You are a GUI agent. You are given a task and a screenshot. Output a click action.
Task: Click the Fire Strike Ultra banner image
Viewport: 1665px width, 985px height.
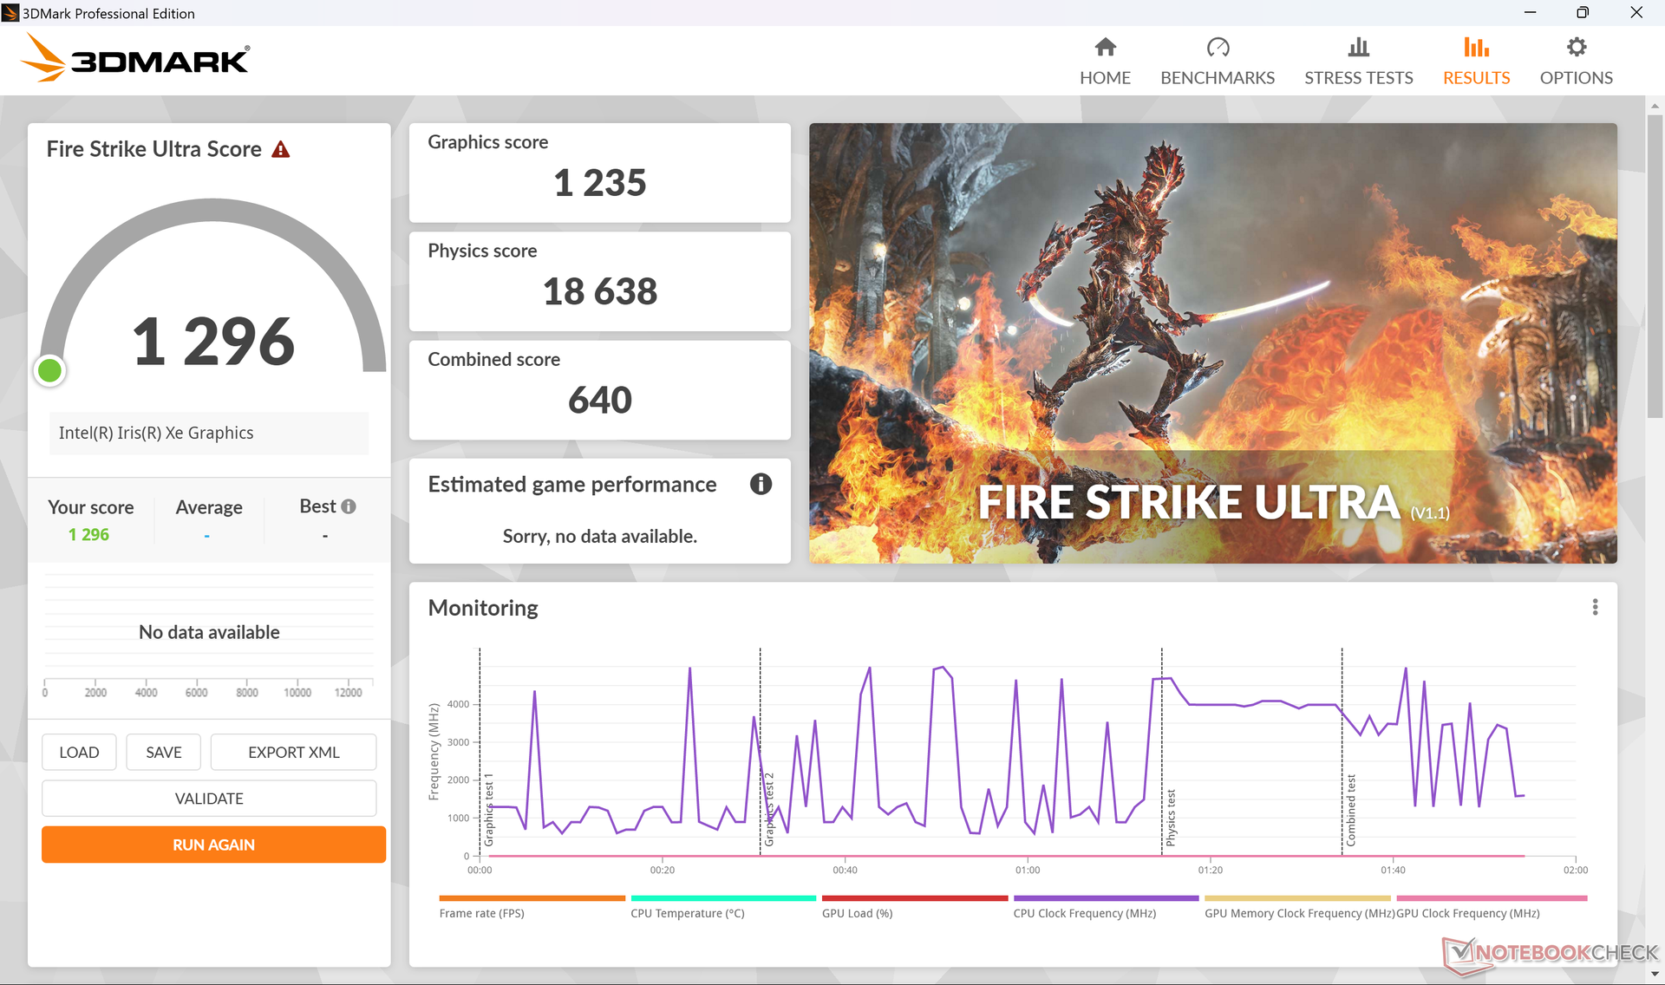[1212, 343]
